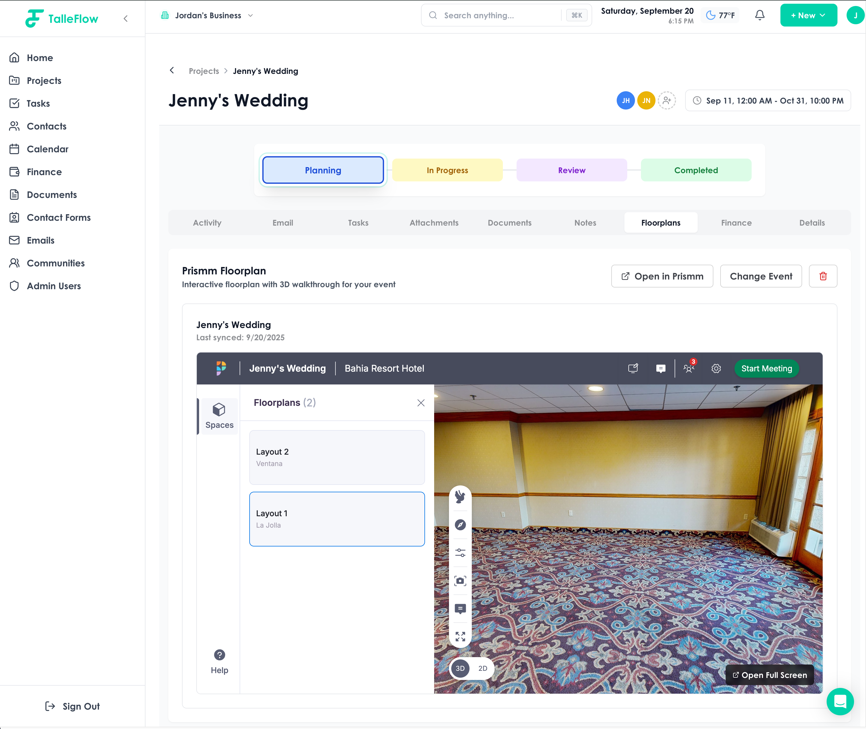Collapse the left sidebar chevron
The width and height of the screenshot is (866, 729).
126,19
